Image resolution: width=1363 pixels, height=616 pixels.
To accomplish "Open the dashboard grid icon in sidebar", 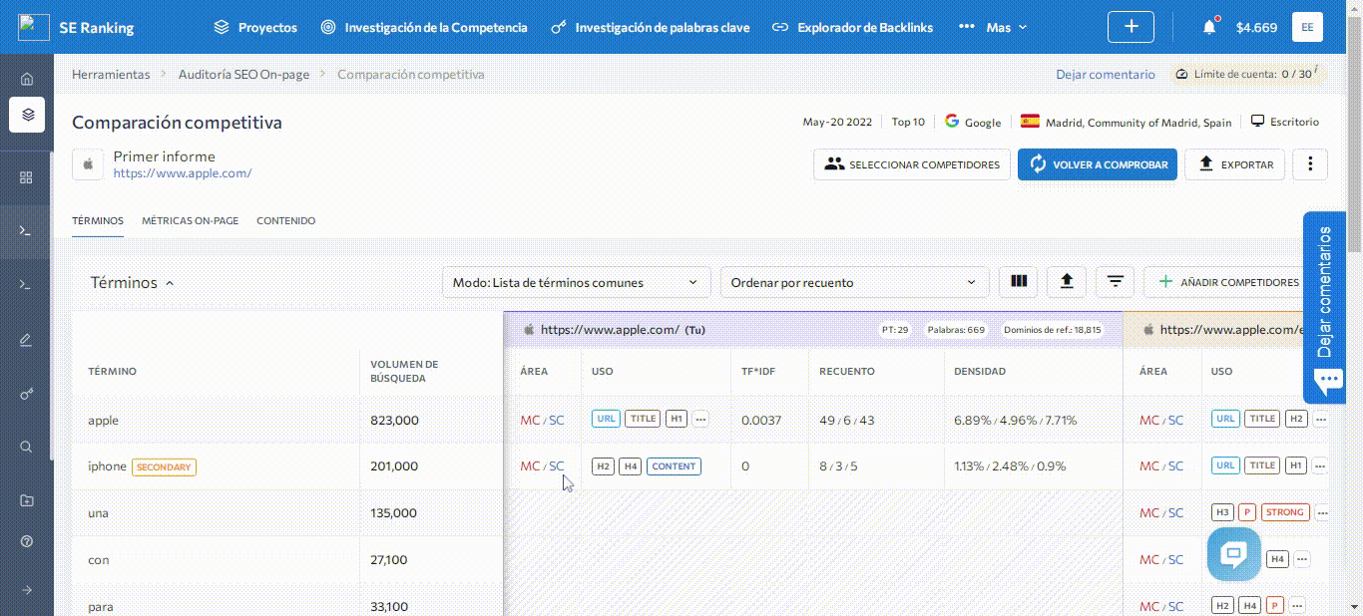I will pos(27,177).
